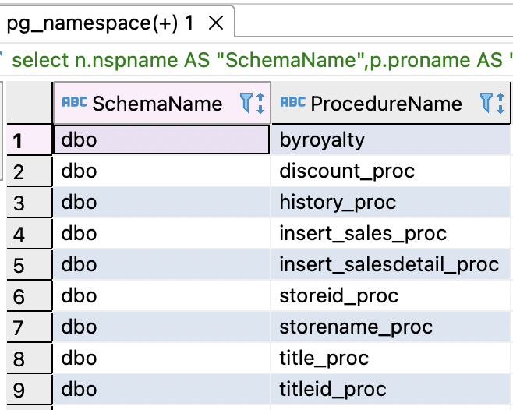Viewport: 513px width, 410px height.
Task: Click the dbo cell in title_proc row
Action: point(161,358)
